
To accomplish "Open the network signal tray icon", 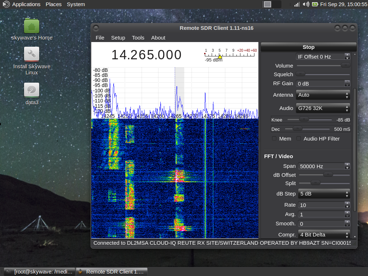I will click(297, 4).
